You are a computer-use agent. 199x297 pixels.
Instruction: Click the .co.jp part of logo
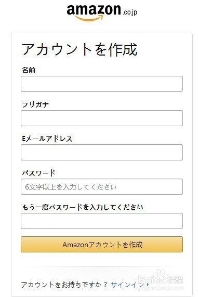coord(130,12)
